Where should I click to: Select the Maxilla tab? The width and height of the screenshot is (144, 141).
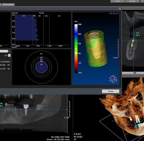pos(133,1)
